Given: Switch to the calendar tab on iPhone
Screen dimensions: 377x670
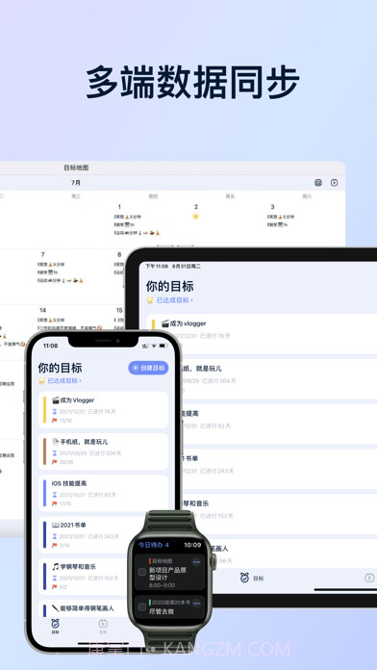Looking at the screenshot, I should (103, 626).
